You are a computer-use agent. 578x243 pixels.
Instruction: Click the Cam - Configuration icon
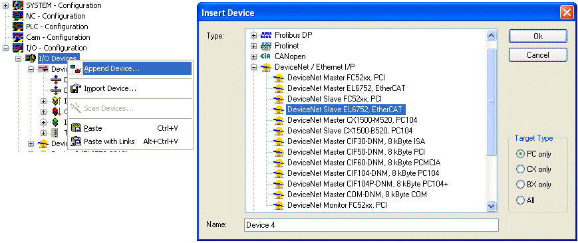click(18, 38)
